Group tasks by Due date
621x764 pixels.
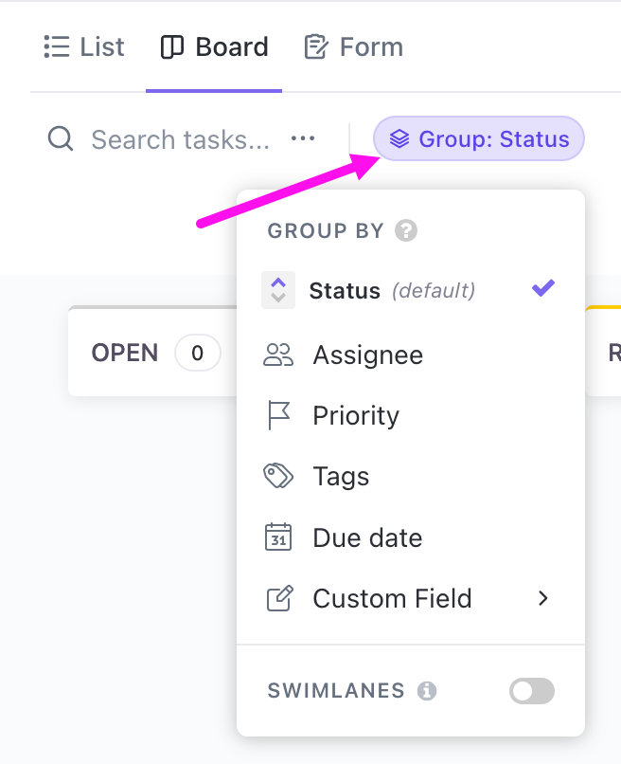(x=367, y=537)
